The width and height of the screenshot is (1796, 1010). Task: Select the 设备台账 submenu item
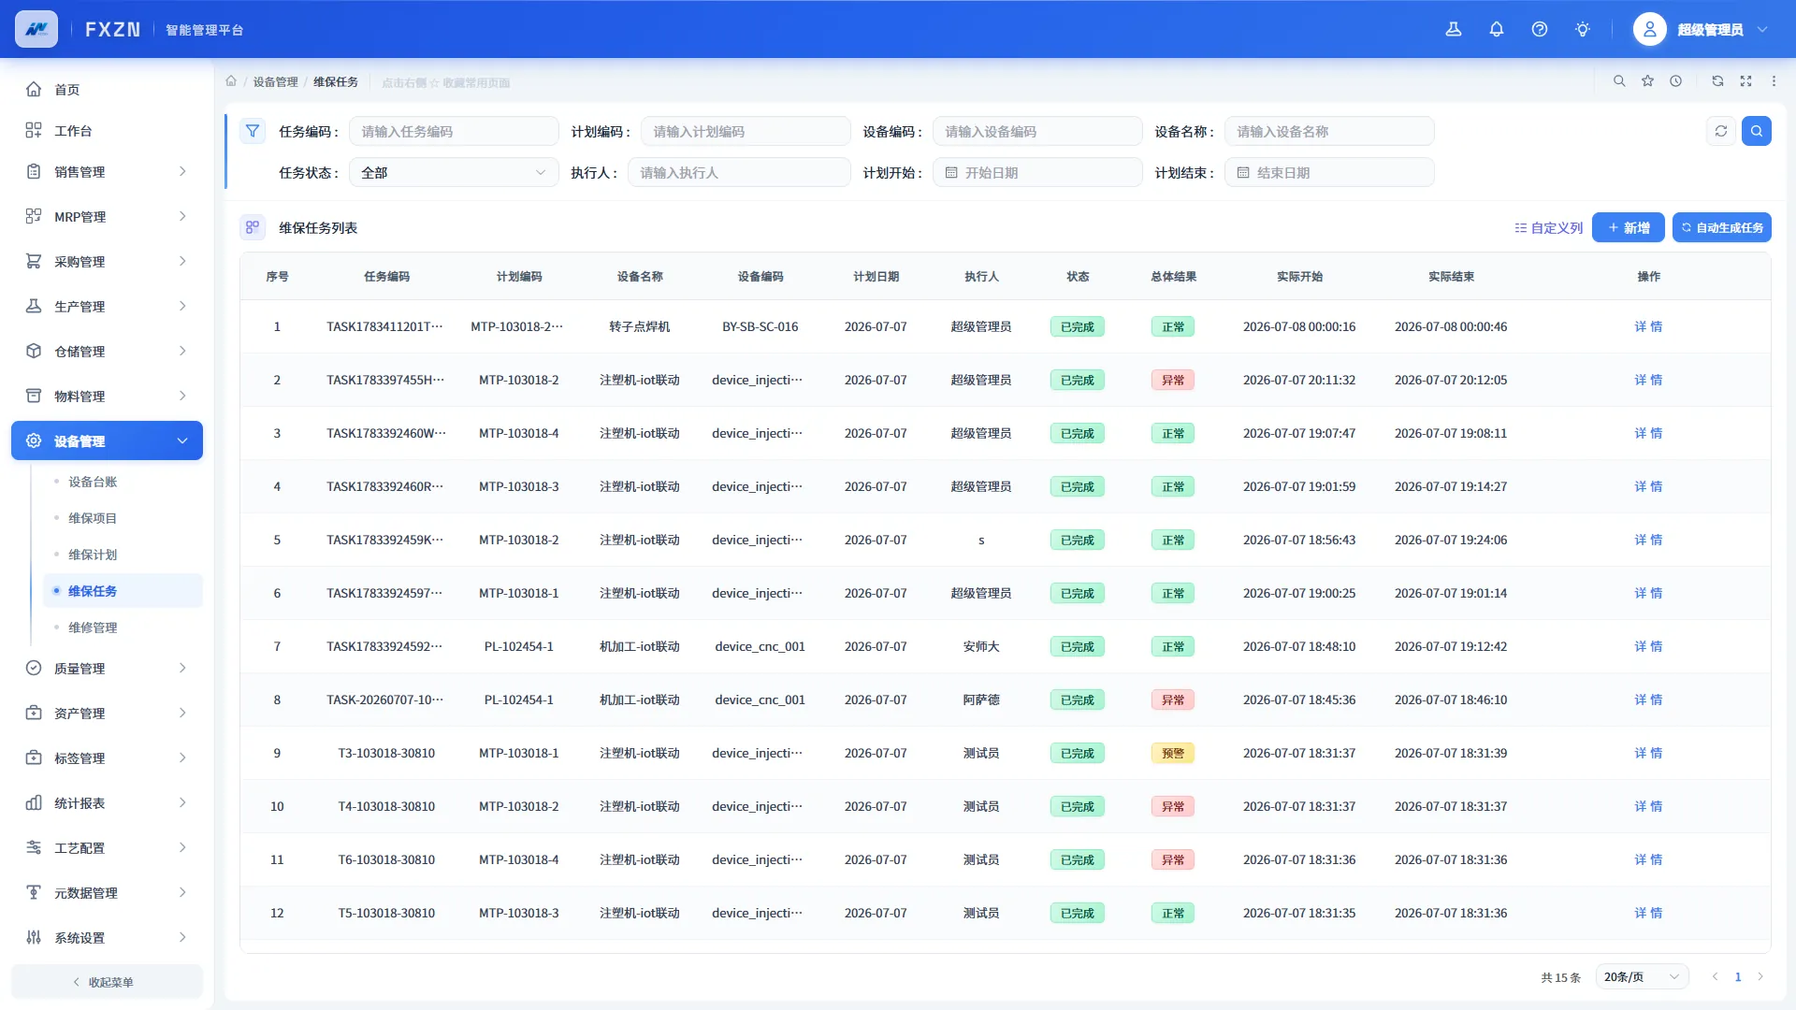[x=123, y=482]
